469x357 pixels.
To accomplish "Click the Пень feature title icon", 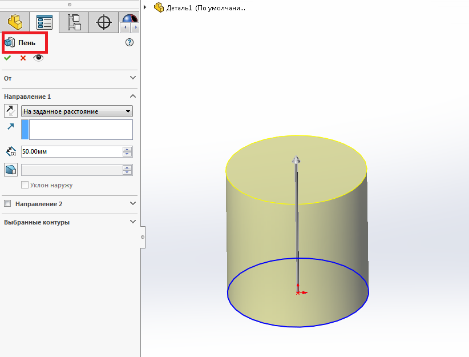I will click(x=10, y=42).
